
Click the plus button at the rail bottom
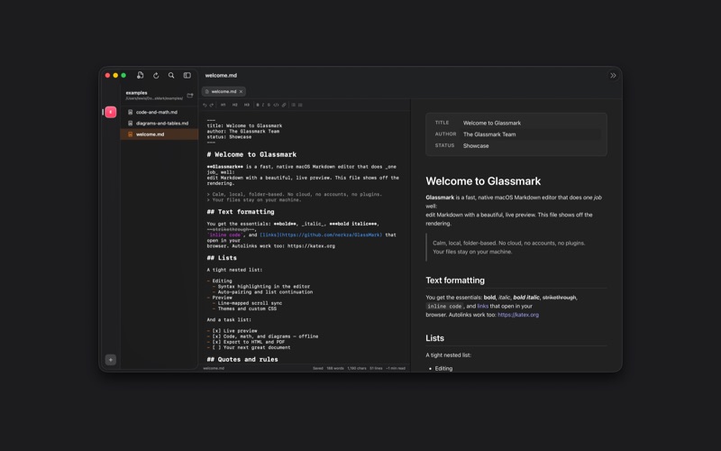point(110,360)
